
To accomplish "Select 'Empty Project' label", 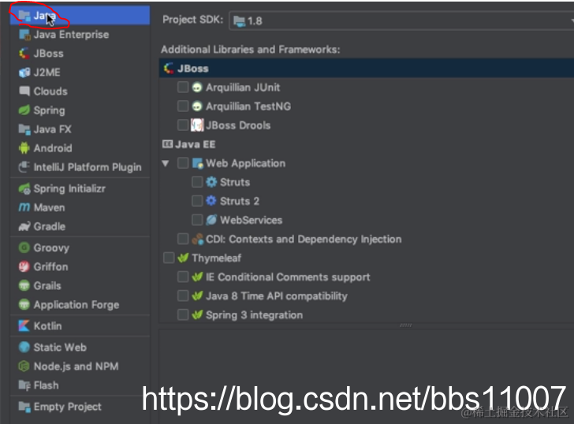I will pos(67,407).
